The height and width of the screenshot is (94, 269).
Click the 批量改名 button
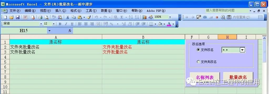tap(238, 77)
